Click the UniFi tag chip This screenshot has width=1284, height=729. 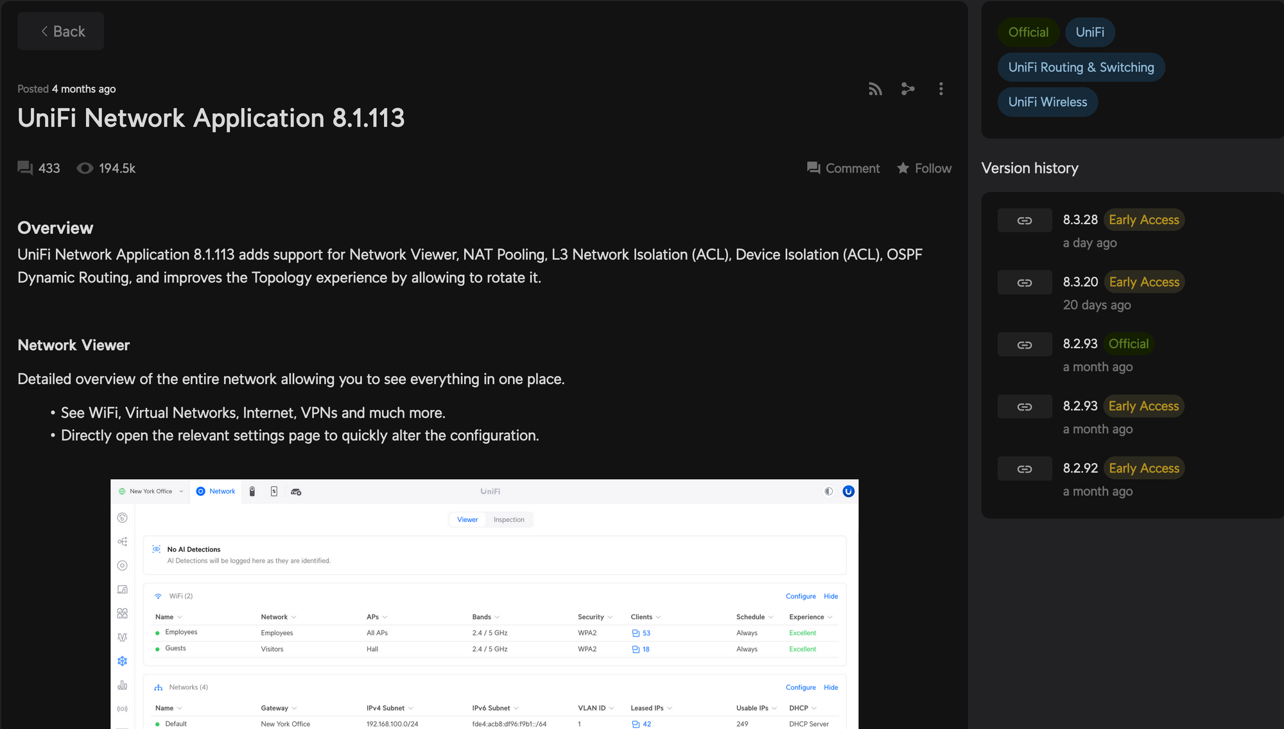click(1089, 32)
